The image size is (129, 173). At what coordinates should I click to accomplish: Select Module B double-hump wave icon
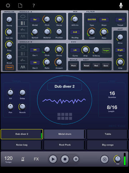23,67
